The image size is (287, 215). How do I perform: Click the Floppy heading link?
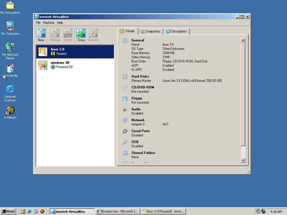(x=136, y=98)
